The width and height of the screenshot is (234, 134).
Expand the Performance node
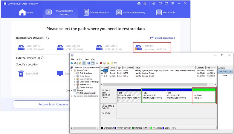click(x=75, y=85)
